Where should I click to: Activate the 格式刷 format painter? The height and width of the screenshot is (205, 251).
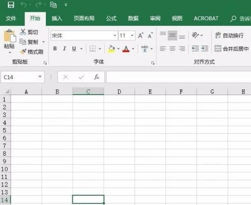click(x=32, y=52)
